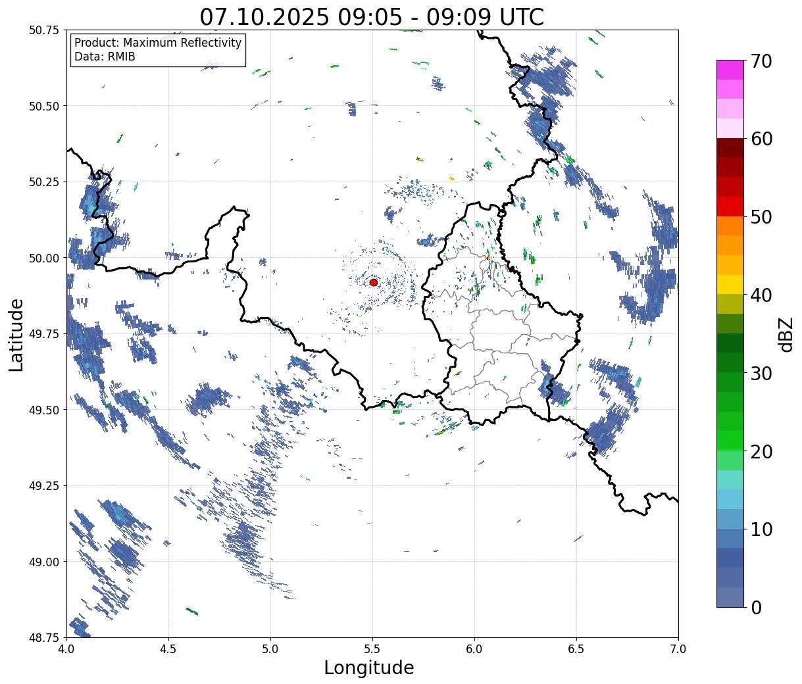Viewport: 802px width, 684px height.
Task: Click the colorbar tick label '0'
Action: (755, 608)
